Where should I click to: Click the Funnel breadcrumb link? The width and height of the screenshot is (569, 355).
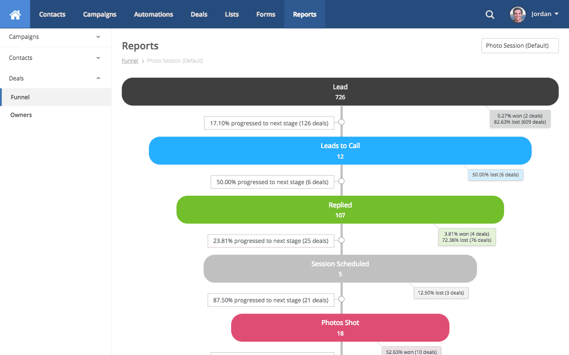coord(129,60)
